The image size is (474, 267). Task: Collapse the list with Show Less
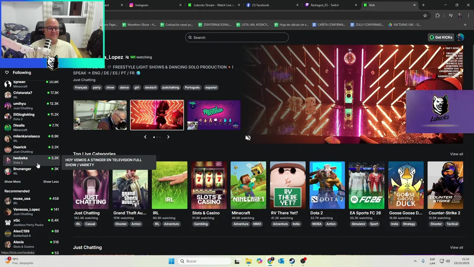tap(51, 182)
